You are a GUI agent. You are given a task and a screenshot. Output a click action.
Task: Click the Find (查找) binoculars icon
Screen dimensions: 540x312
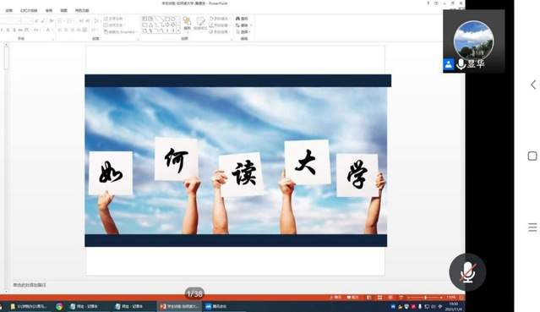[x=238, y=19]
